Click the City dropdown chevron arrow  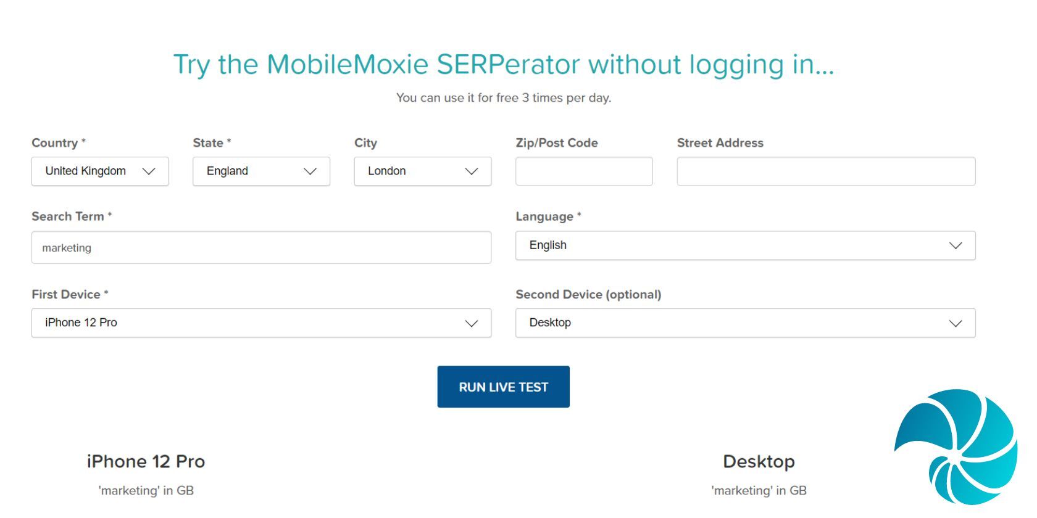tap(472, 171)
